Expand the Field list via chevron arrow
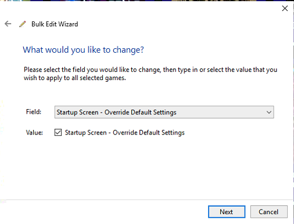This screenshot has width=294, height=224. click(x=268, y=112)
